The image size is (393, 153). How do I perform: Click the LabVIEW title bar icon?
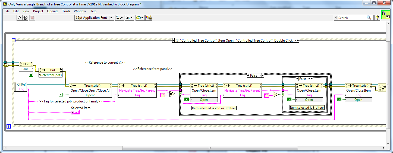click(5, 4)
